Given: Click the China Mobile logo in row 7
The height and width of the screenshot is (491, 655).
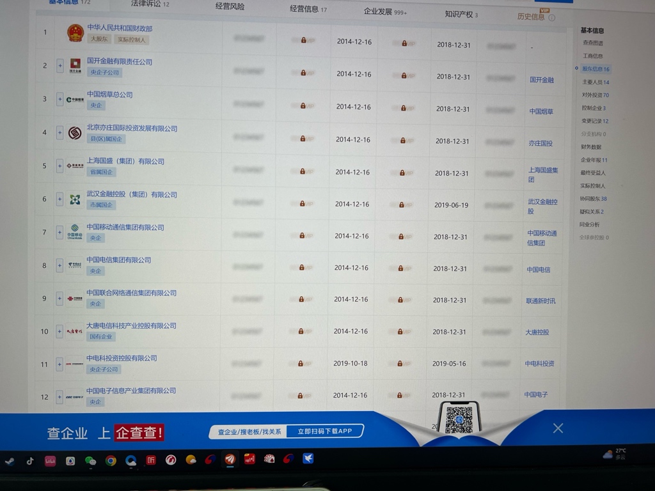Looking at the screenshot, I should coord(75,231).
